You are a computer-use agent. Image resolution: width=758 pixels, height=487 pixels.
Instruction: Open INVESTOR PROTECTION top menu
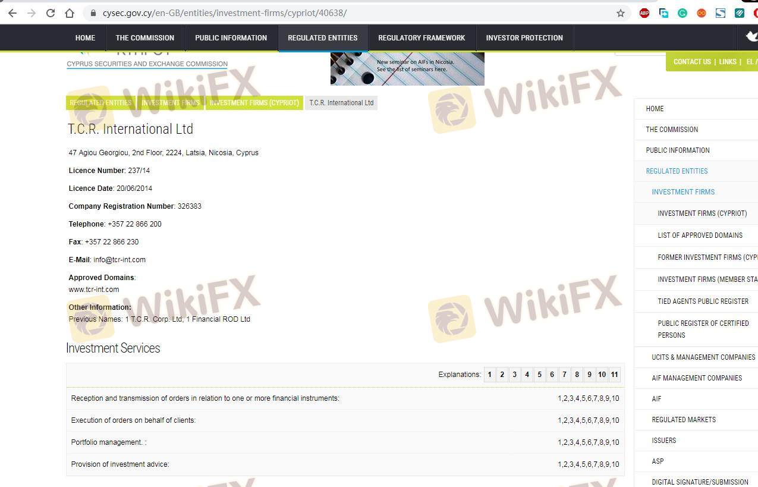(x=524, y=37)
